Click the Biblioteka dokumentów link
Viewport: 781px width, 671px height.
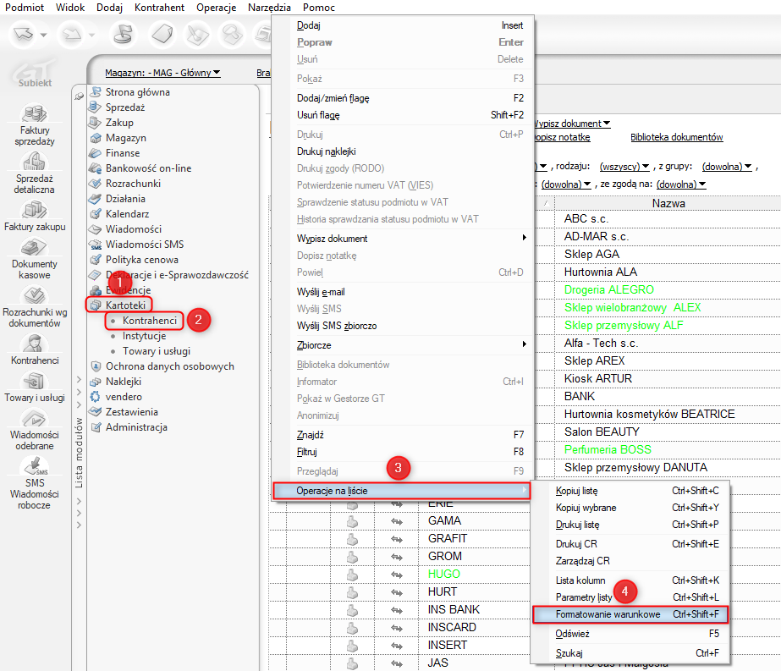tap(676, 137)
